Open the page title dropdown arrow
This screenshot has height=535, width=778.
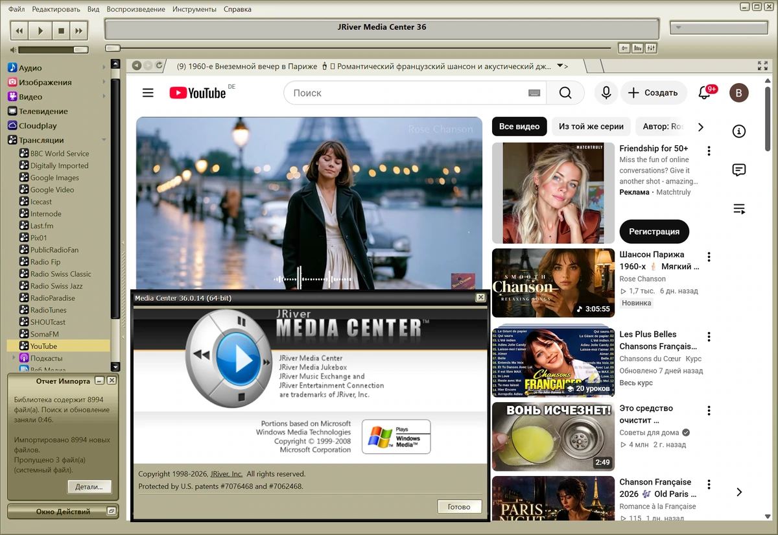pos(561,66)
